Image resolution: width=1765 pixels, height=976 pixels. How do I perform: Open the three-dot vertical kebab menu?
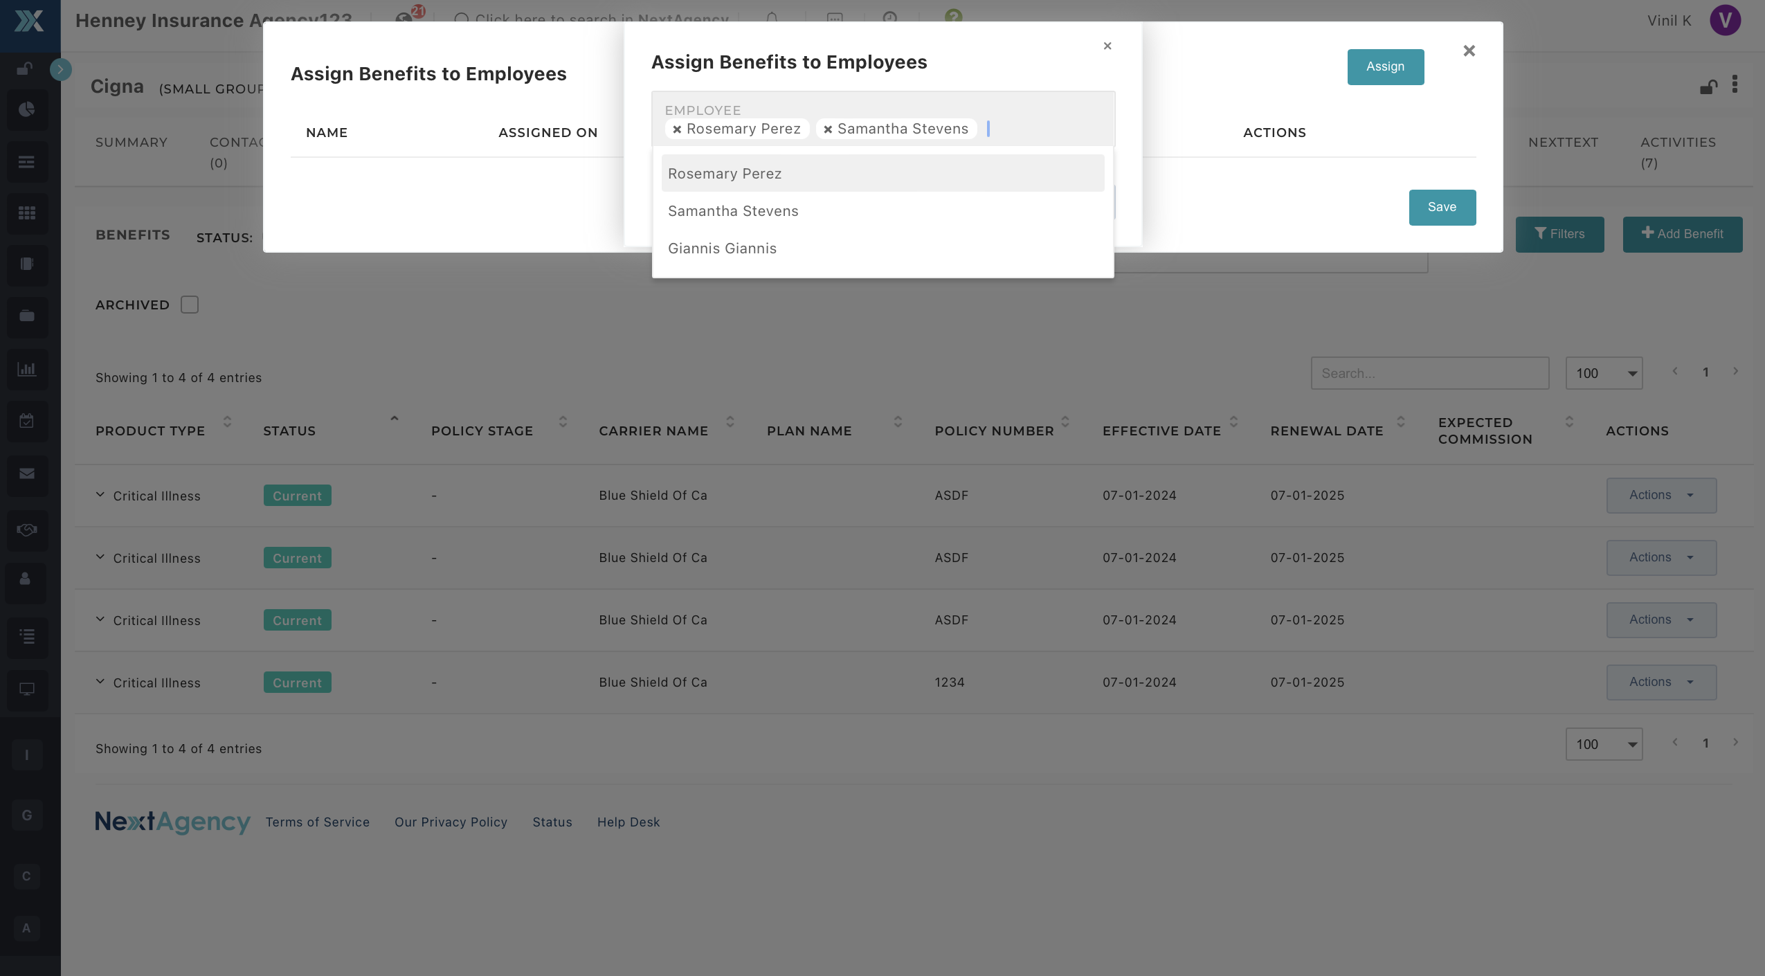coord(1735,84)
